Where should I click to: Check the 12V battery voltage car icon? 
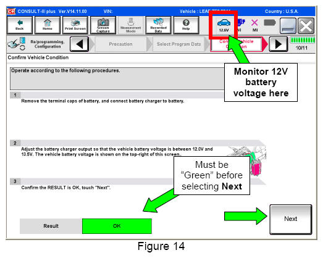[224, 25]
